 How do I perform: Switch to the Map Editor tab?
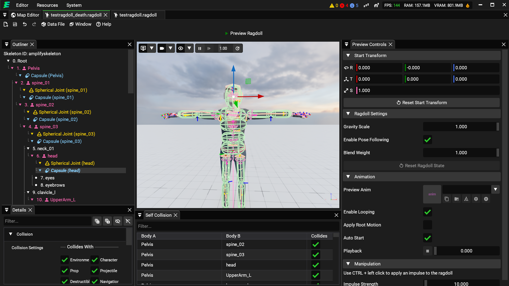click(25, 15)
